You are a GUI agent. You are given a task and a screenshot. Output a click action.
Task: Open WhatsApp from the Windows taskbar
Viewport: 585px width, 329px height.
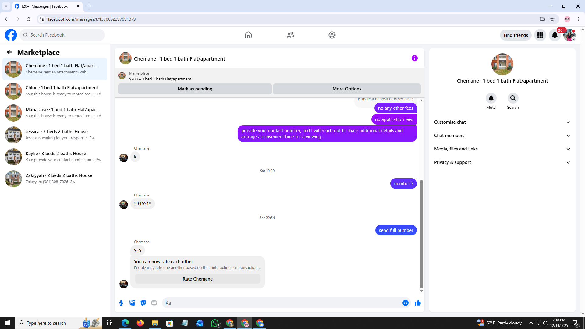tap(215, 323)
